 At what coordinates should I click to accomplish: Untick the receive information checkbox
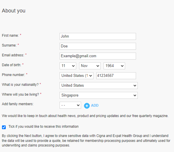(x=4, y=127)
